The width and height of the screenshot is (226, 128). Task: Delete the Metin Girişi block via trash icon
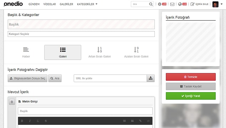click(x=12, y=102)
